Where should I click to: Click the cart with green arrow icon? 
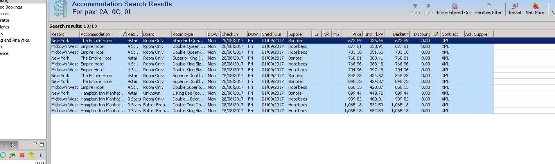pos(13,155)
